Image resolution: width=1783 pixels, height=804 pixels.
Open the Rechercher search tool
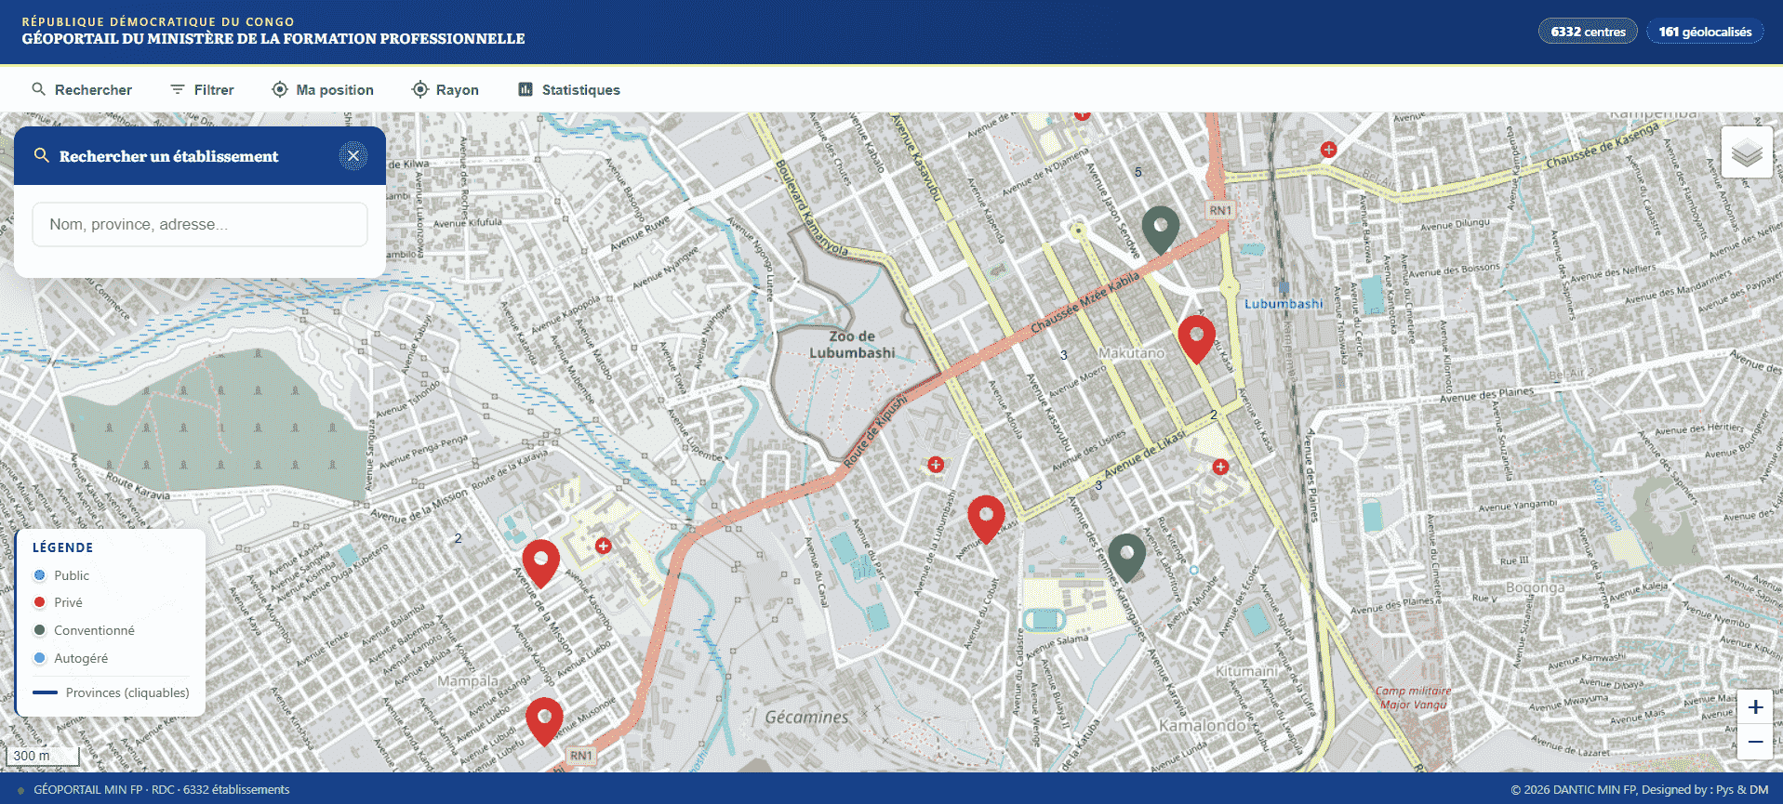82,90
